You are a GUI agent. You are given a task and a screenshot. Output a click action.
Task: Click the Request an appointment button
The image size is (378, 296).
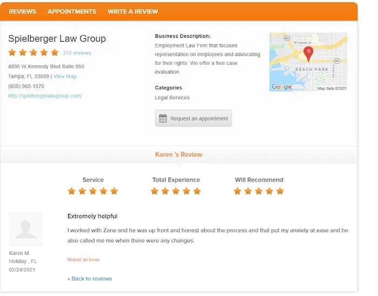[x=193, y=118]
